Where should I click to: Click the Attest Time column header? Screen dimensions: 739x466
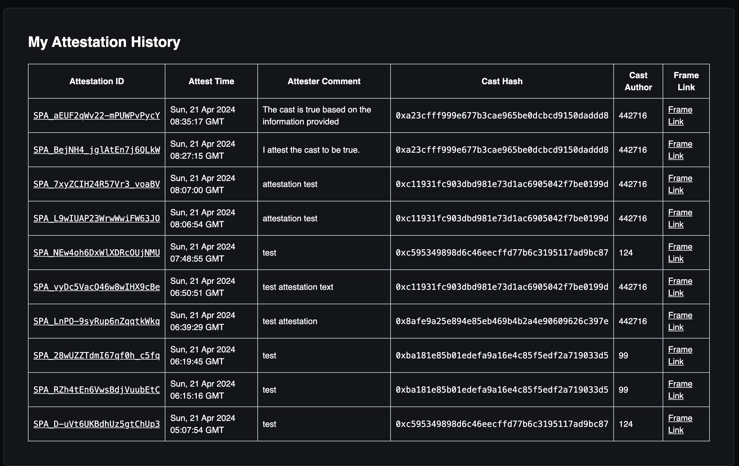point(211,81)
